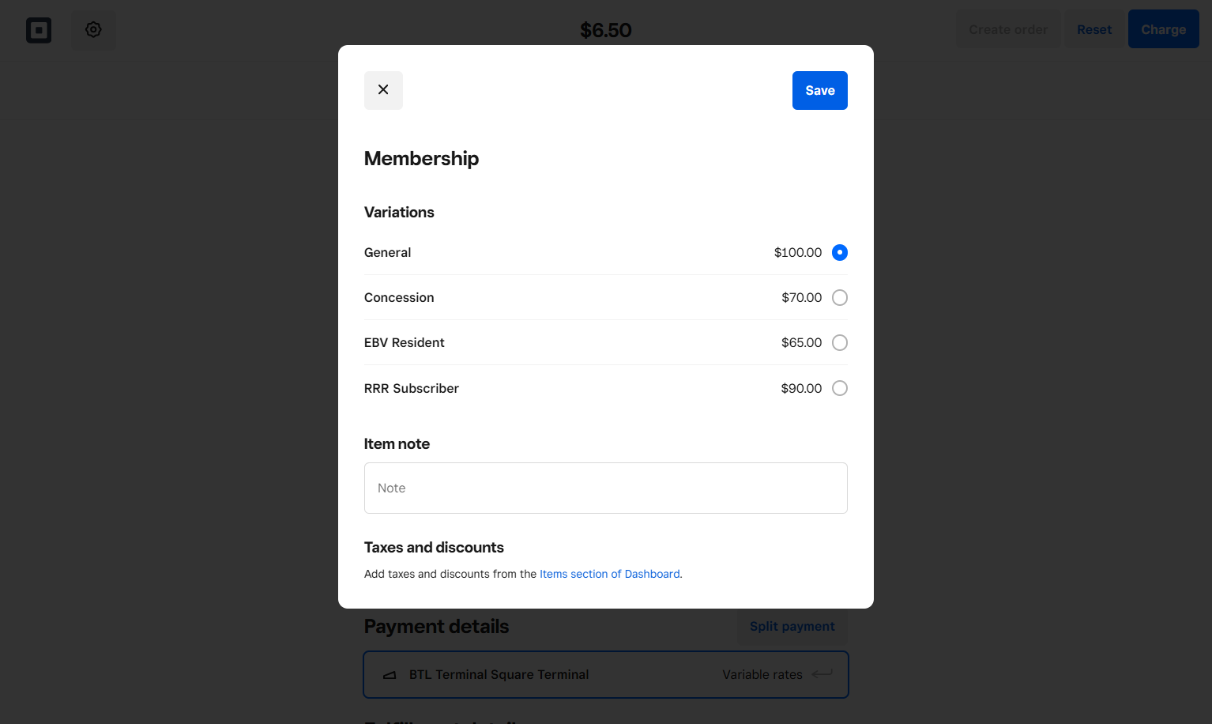Click the Reset button
The image size is (1212, 724).
point(1094,29)
